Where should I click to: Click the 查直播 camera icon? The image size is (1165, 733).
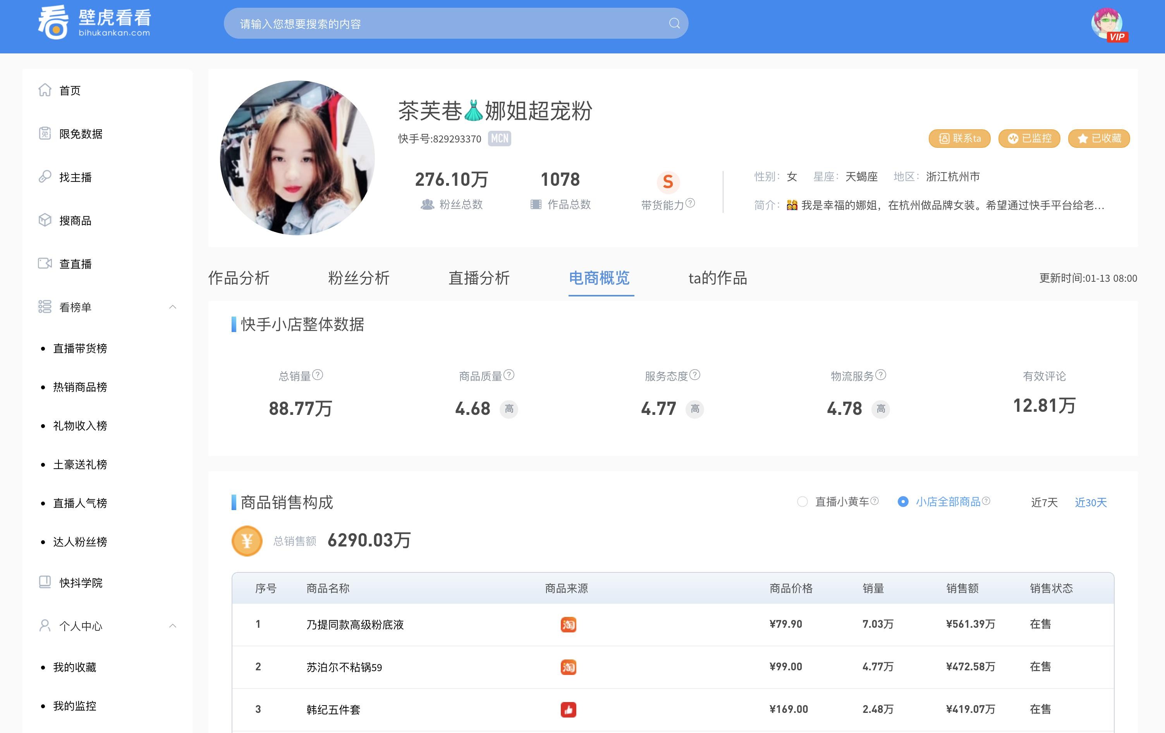point(45,264)
